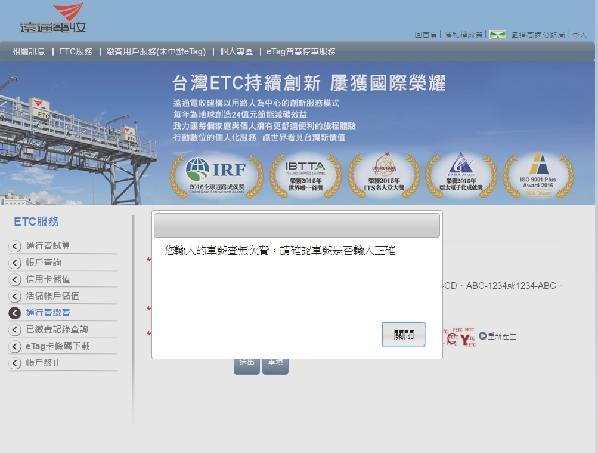Select 已繳費記錄查詢 in sidebar
This screenshot has height=453, width=598.
57,329
